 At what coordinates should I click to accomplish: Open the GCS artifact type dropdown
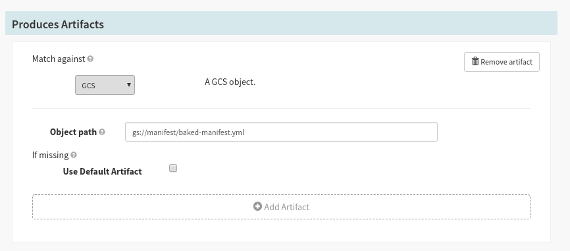pos(105,85)
